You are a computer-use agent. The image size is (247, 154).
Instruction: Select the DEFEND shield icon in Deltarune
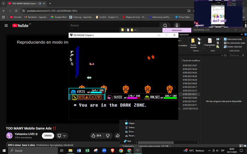[x=99, y=97]
